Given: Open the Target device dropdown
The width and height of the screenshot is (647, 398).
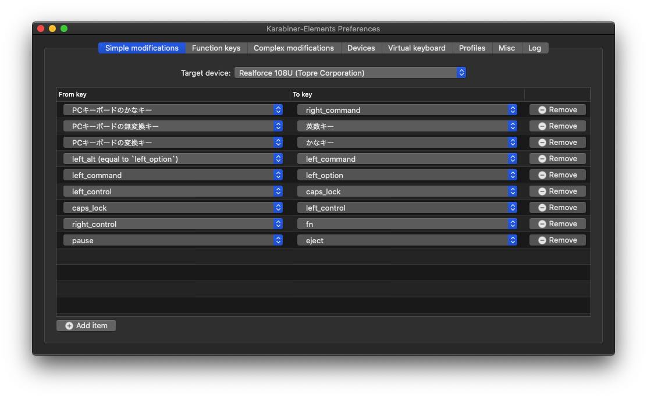Looking at the screenshot, I should tap(350, 73).
